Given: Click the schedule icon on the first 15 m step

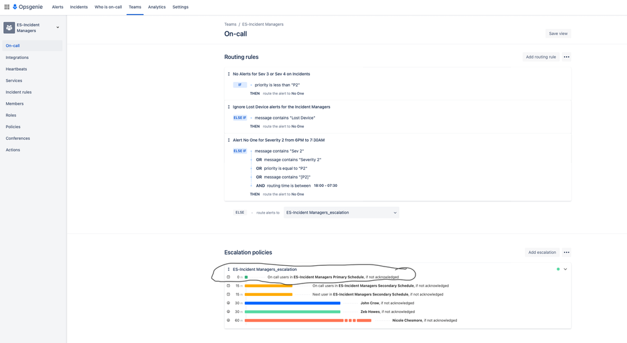Looking at the screenshot, I should [x=228, y=286].
